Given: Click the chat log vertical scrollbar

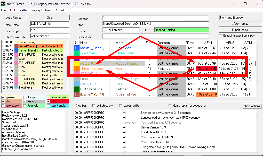Looking at the screenshot, I should pyautogui.click(x=258, y=117).
